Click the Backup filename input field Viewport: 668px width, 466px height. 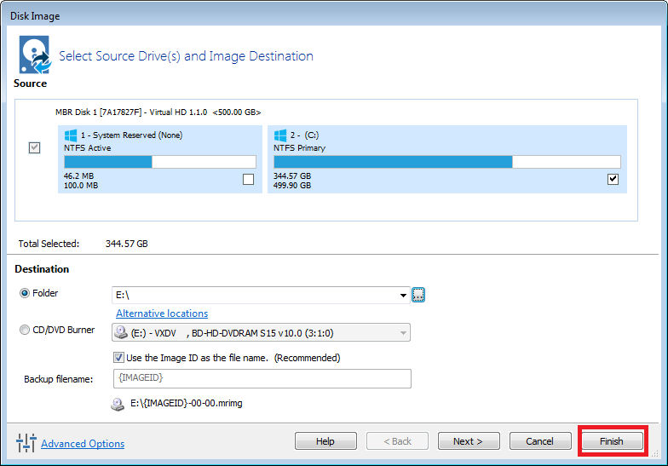pos(262,378)
